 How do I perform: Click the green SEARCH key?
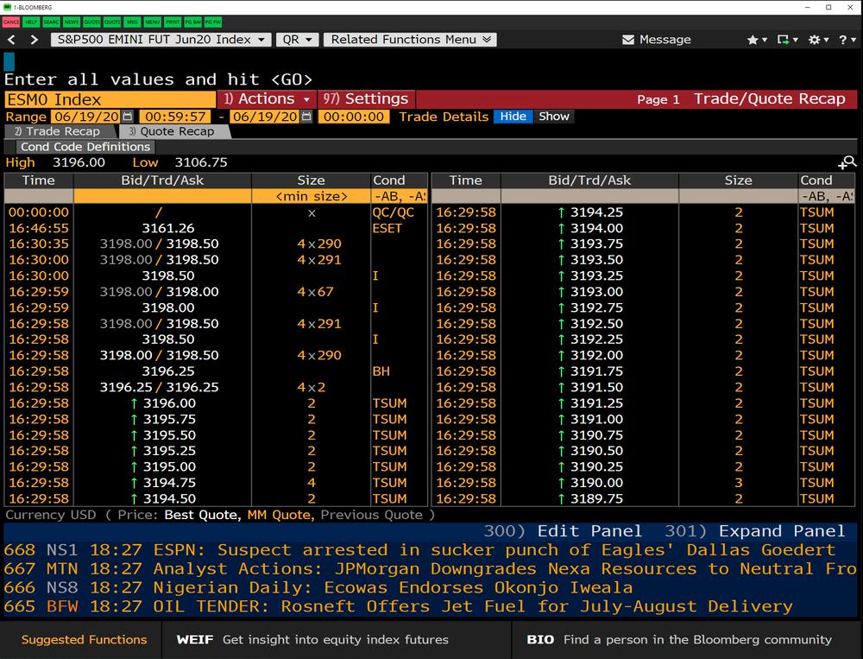click(x=51, y=22)
